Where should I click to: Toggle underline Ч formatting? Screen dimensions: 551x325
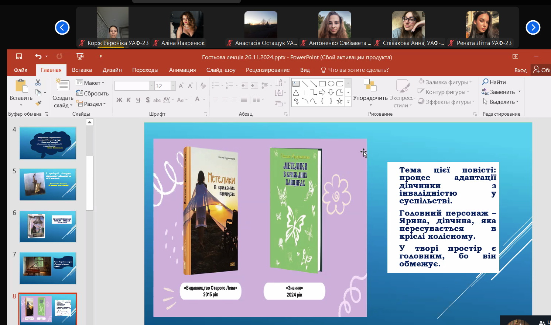[138, 99]
